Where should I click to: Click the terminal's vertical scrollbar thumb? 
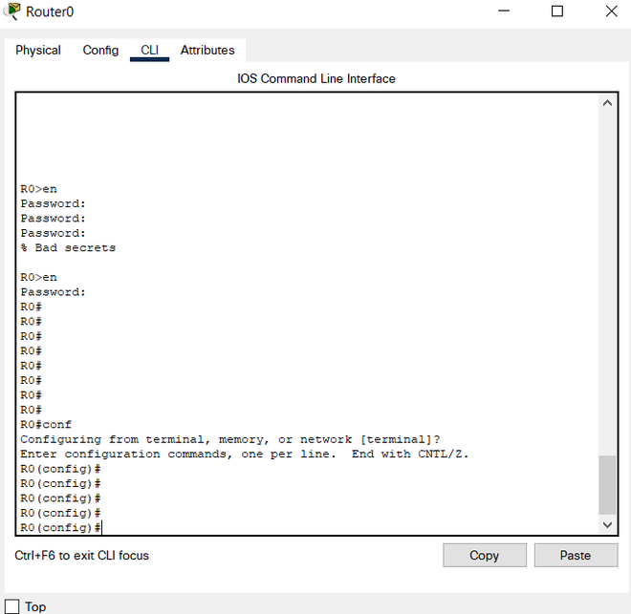(x=607, y=484)
